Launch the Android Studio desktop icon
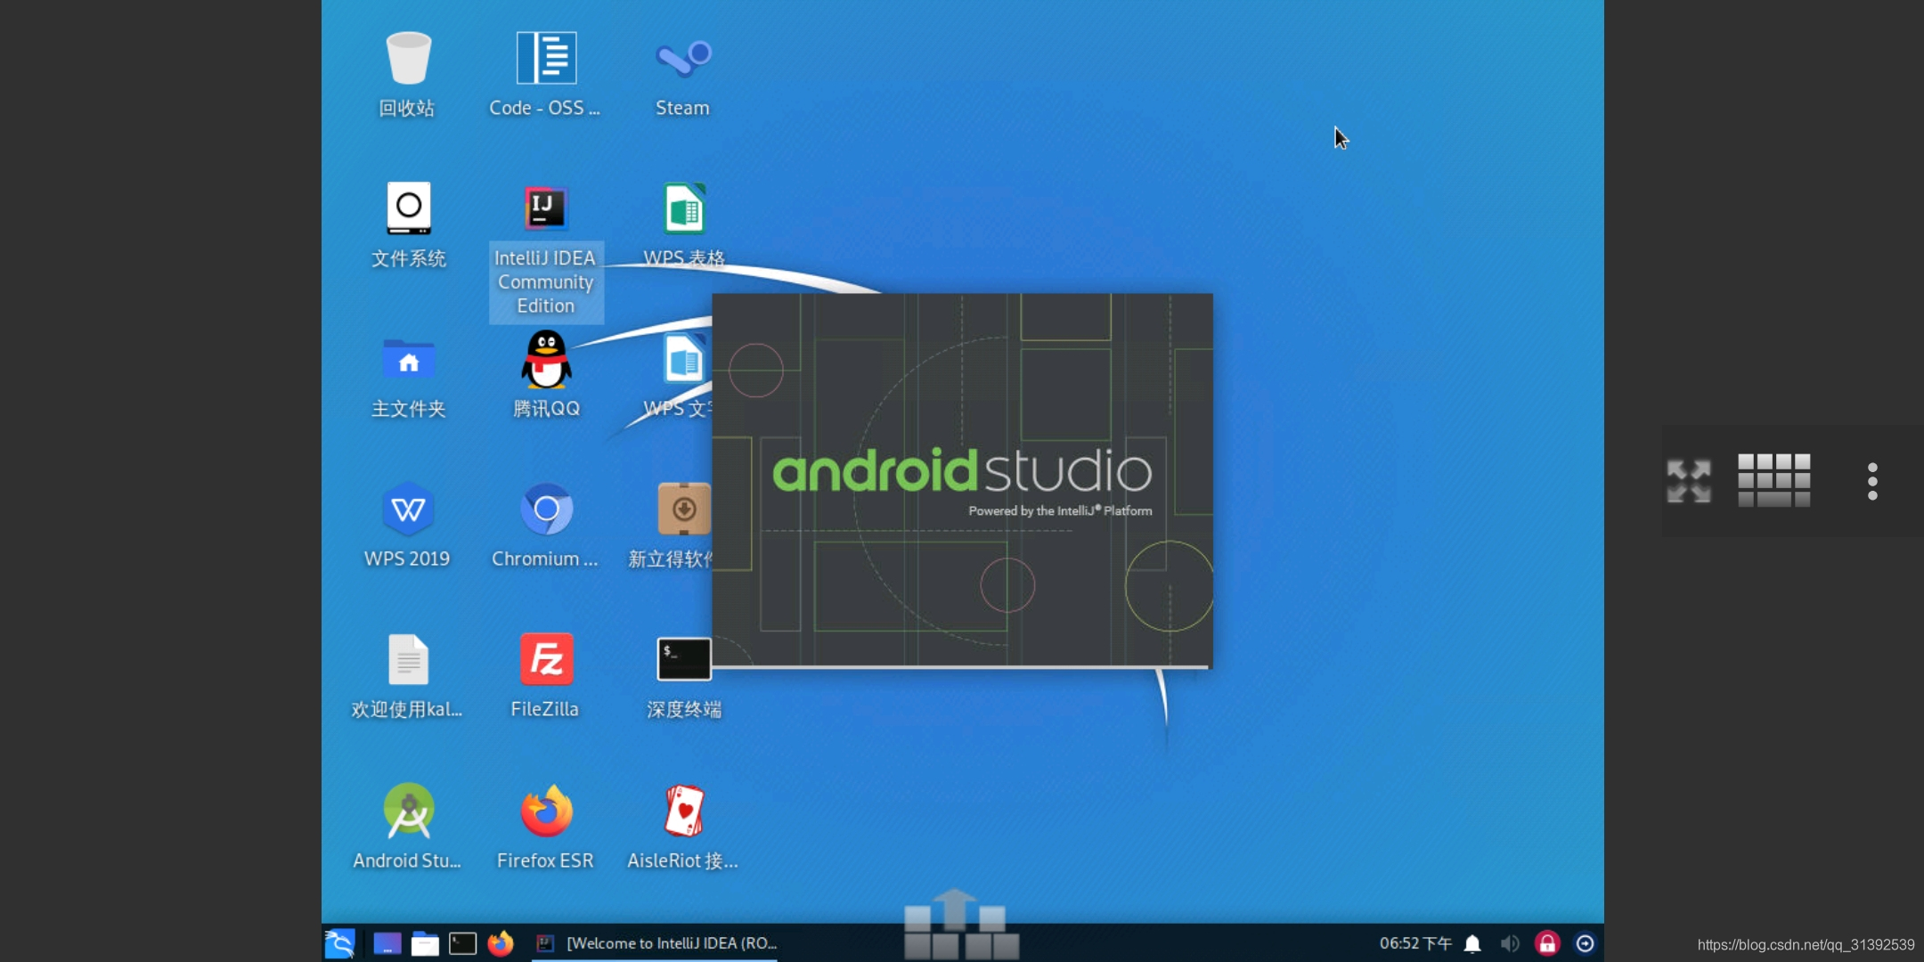The width and height of the screenshot is (1924, 962). 408,811
